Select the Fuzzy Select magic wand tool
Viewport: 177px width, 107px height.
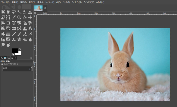point(19,12)
